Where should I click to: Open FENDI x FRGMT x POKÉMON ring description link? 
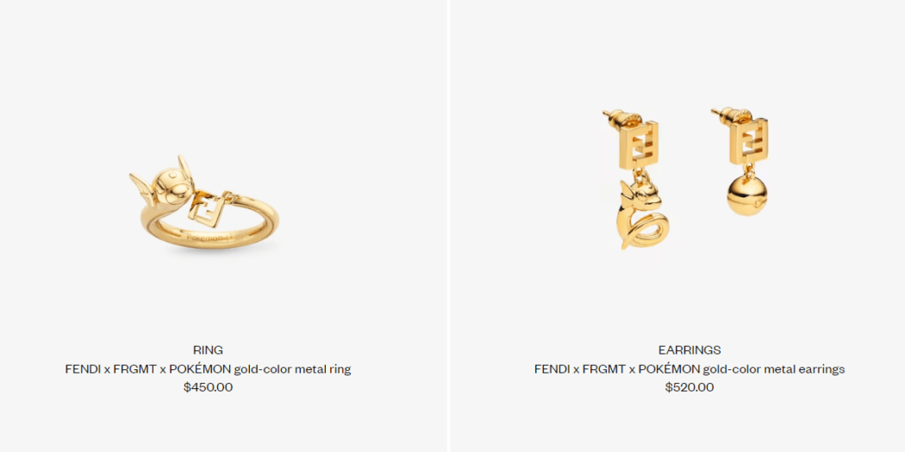(208, 369)
